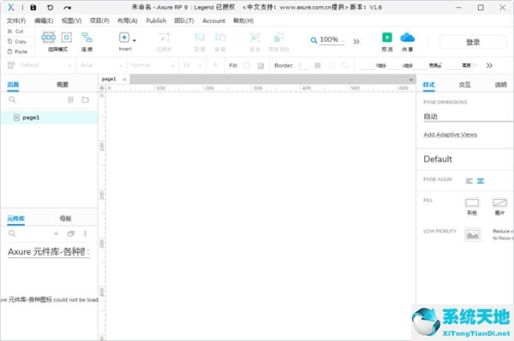Image resolution: width=514 pixels, height=341 pixels.
Task: Switch to the 概要 outline tab
Action: point(63,85)
